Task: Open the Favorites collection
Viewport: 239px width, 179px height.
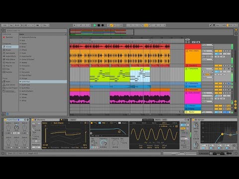Action: tap(10, 37)
